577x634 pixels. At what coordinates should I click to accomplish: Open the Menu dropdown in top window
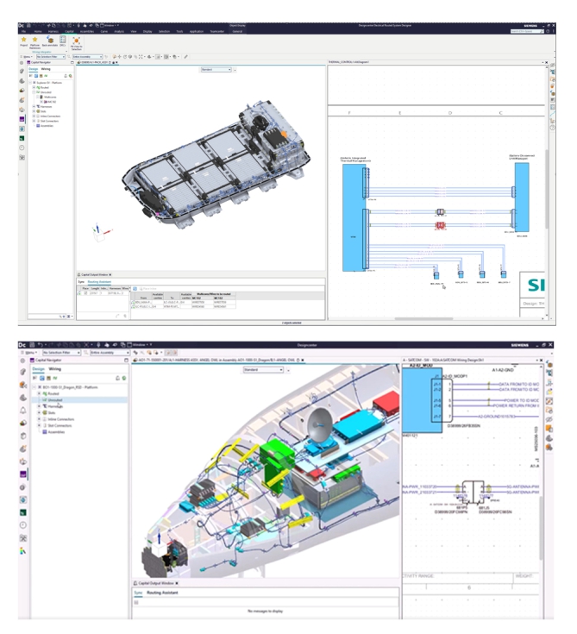[28, 57]
